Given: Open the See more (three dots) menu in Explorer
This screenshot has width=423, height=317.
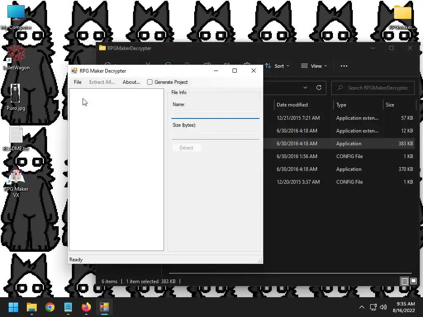Looking at the screenshot, I should coord(344,66).
